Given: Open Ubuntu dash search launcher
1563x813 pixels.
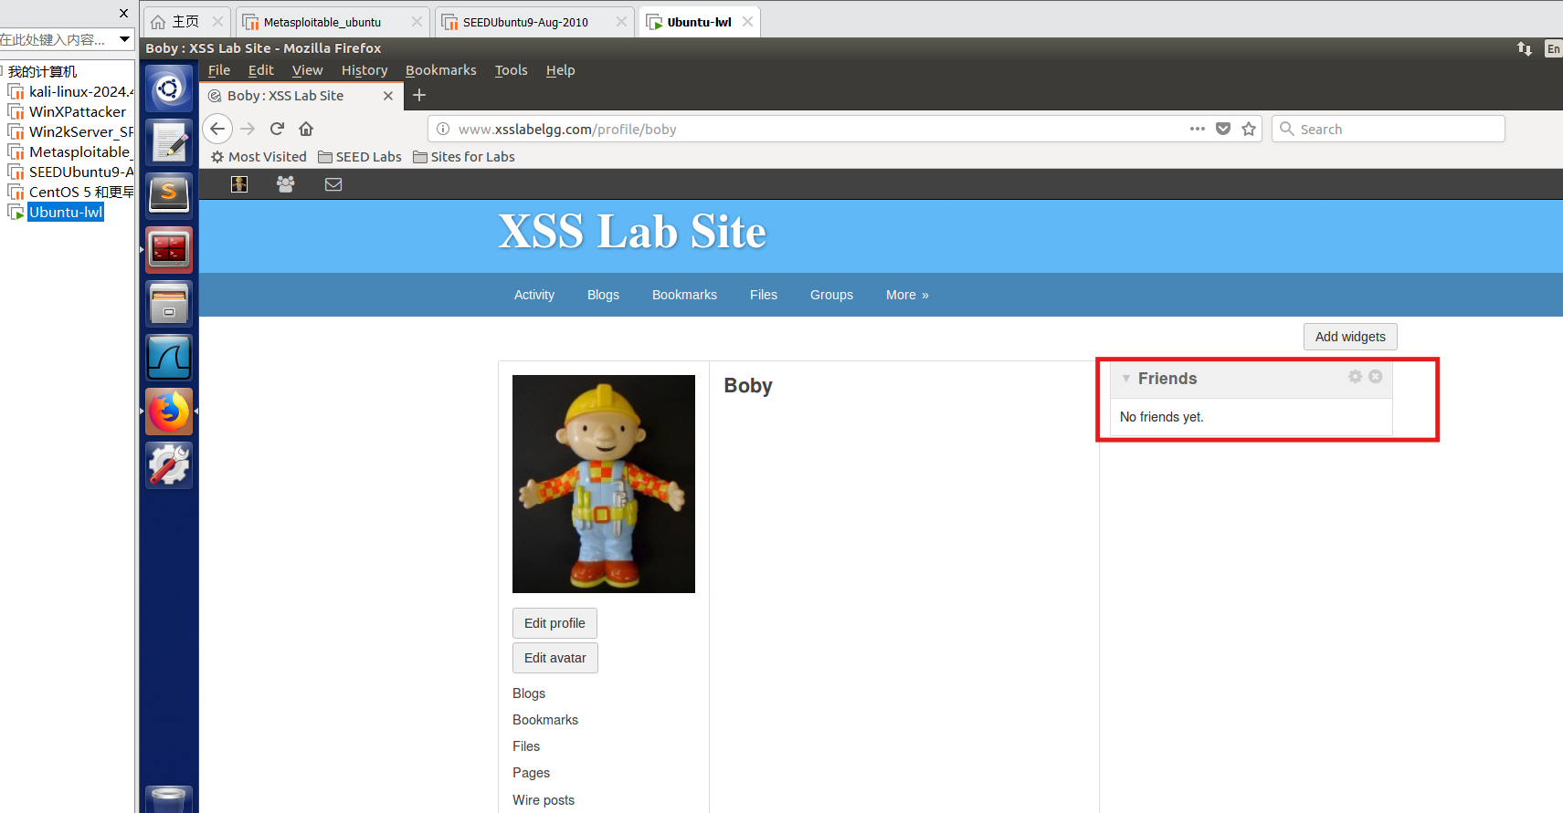Looking at the screenshot, I should pos(169,89).
